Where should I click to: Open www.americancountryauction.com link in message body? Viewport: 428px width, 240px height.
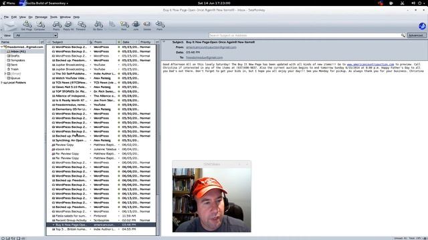coord(370,64)
